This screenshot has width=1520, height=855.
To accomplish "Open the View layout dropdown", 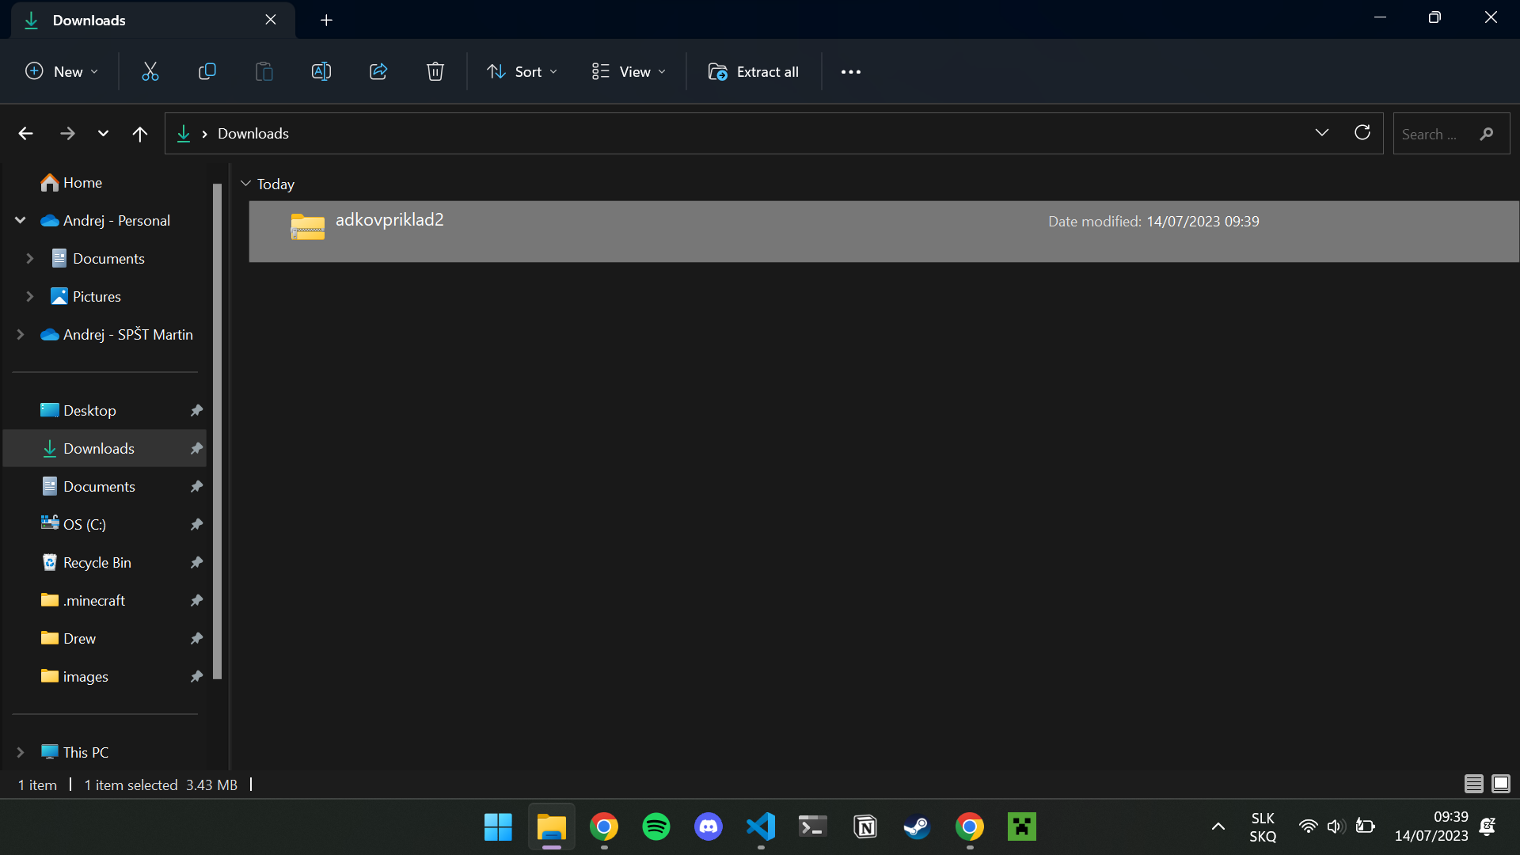I will [x=629, y=72].
